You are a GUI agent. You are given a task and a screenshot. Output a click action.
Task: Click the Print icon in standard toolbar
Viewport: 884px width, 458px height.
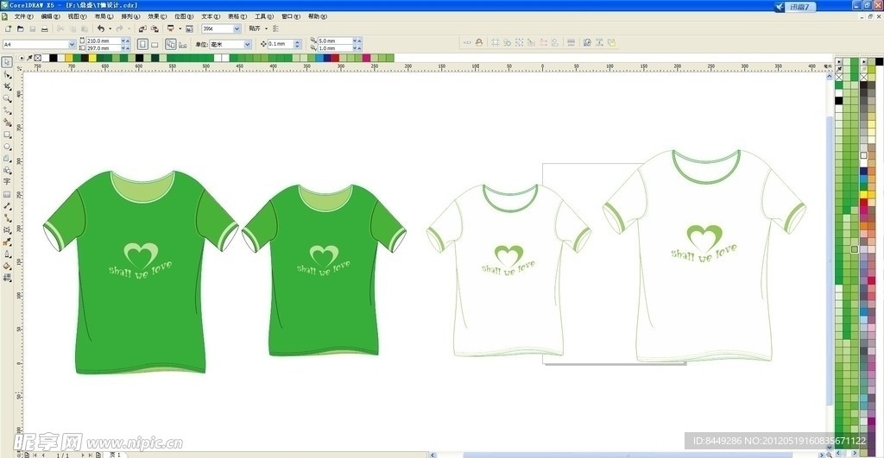(x=45, y=28)
